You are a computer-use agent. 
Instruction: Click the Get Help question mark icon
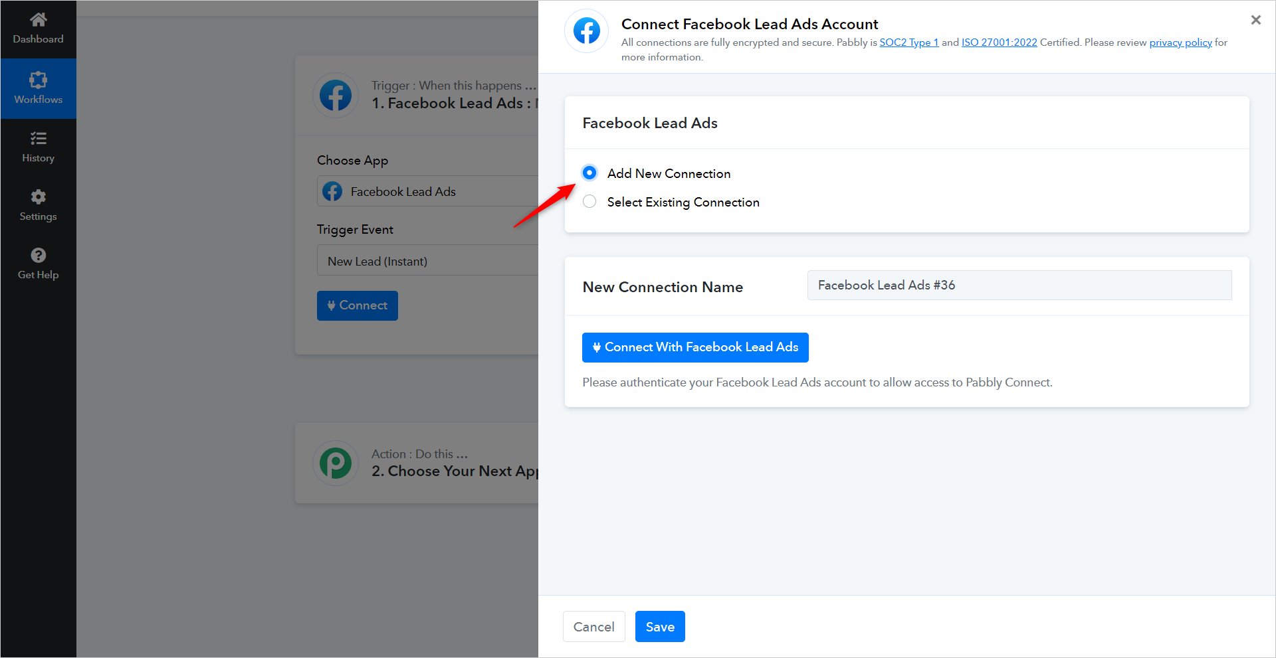pyautogui.click(x=39, y=255)
